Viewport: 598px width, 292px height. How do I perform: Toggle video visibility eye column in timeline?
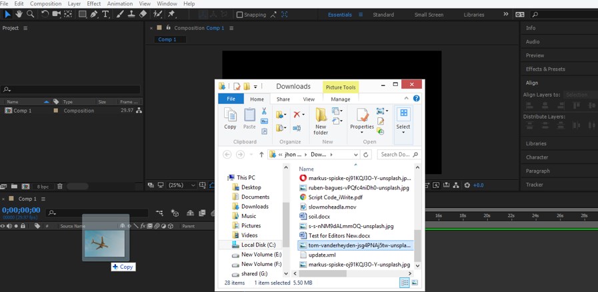click(3, 226)
